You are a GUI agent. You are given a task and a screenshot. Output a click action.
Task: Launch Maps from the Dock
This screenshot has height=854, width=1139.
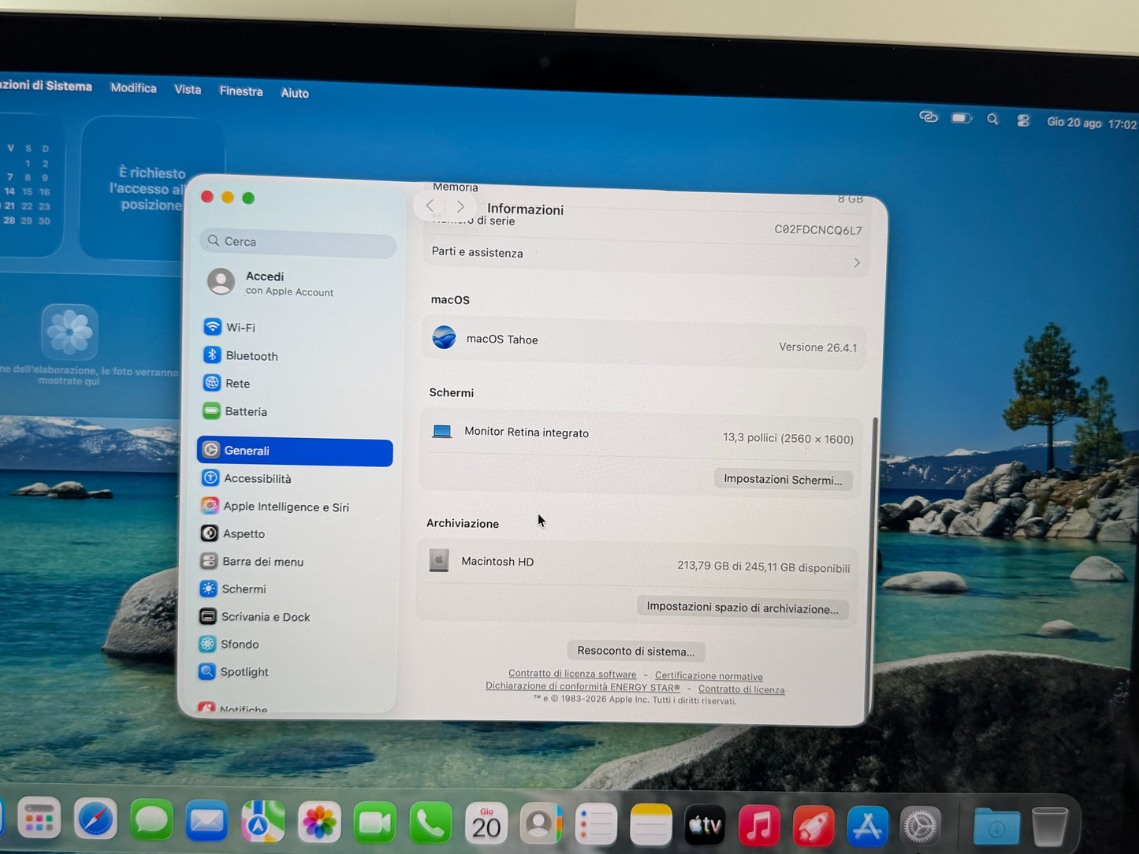[x=263, y=823]
